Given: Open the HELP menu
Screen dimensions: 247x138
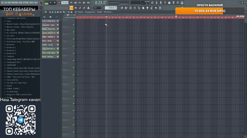Looking at the screenshot, I should coord(36,3).
